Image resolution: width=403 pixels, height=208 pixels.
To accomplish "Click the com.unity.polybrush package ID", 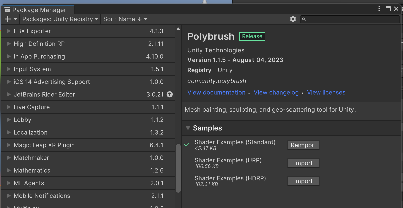I will tap(217, 81).
